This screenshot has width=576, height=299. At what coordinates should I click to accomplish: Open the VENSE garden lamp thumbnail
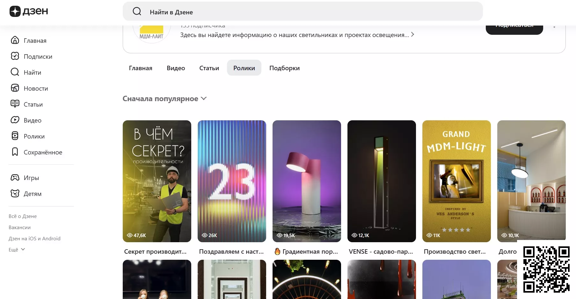tap(382, 181)
